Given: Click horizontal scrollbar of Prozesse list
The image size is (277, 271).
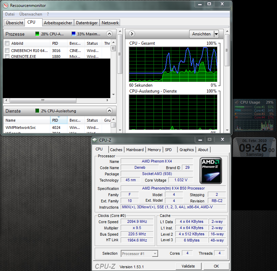Looking at the screenshot, I should click(43, 100).
